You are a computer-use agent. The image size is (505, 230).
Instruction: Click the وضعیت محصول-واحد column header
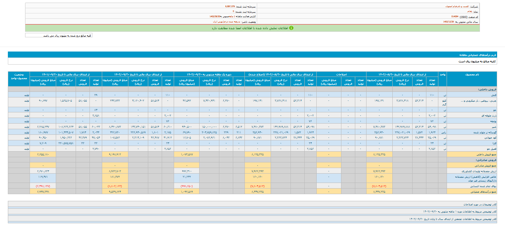pos(19,77)
